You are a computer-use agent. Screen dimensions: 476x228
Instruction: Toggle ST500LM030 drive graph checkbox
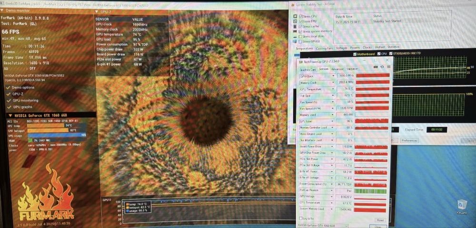point(390,54)
